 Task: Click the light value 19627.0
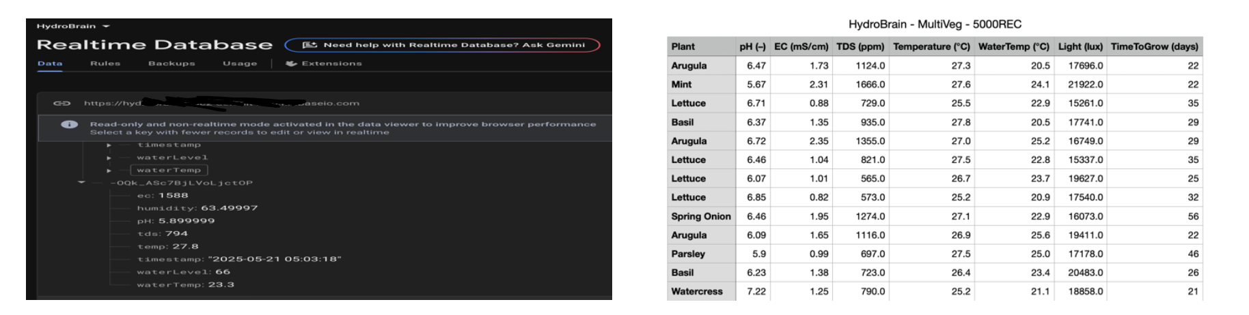click(1086, 179)
